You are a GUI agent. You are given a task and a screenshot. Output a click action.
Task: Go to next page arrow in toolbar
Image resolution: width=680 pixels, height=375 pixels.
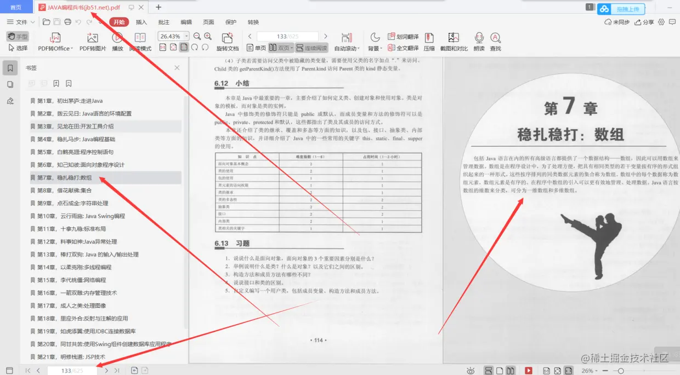[325, 36]
